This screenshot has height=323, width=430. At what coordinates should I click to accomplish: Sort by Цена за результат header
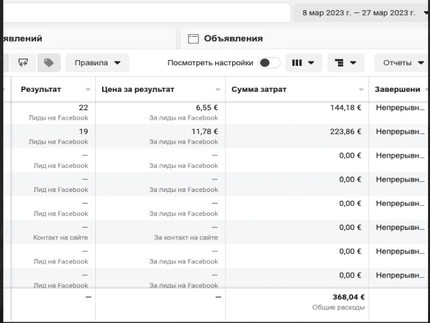(138, 89)
